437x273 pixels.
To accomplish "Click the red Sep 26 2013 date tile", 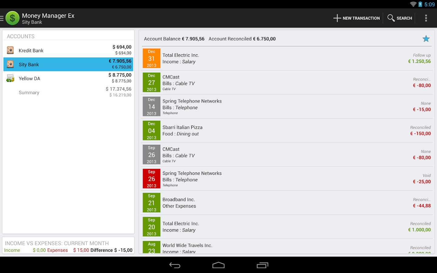I will coord(151,179).
